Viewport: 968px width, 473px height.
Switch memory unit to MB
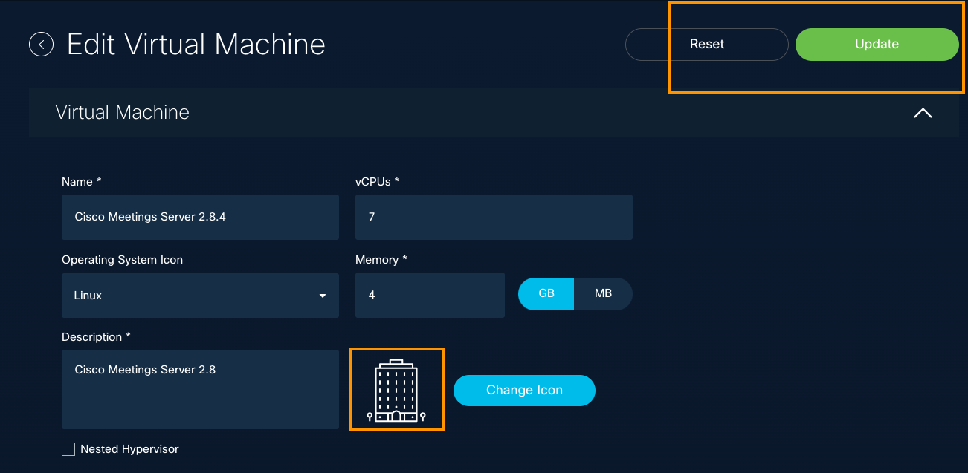point(603,294)
